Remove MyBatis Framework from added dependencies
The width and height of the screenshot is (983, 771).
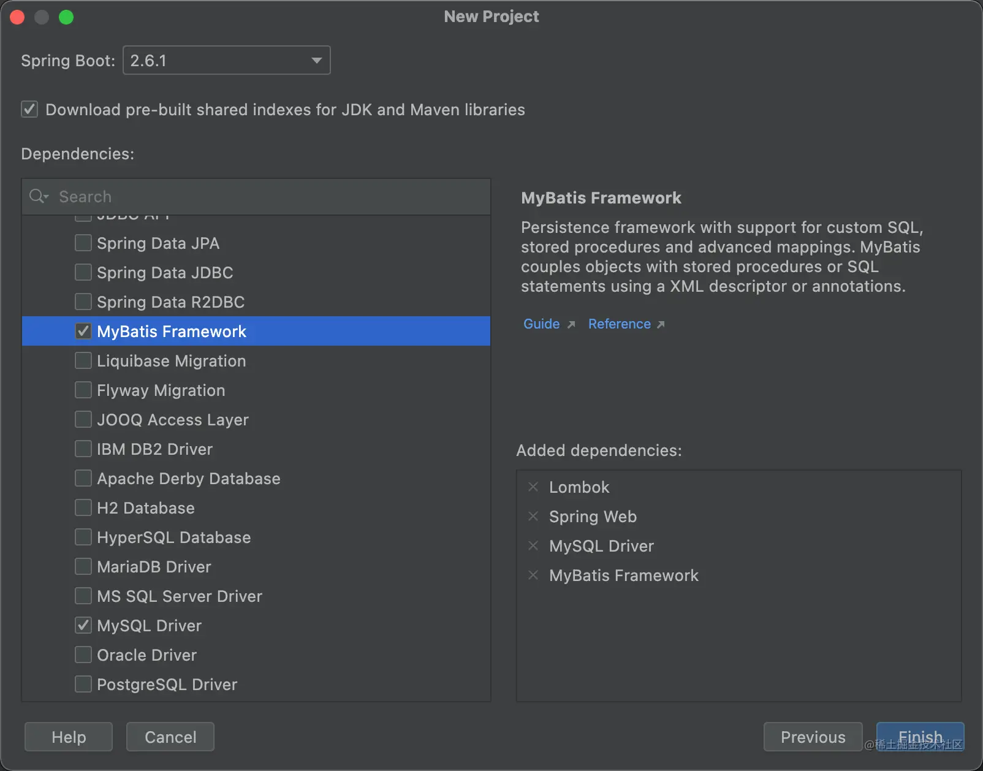[533, 575]
